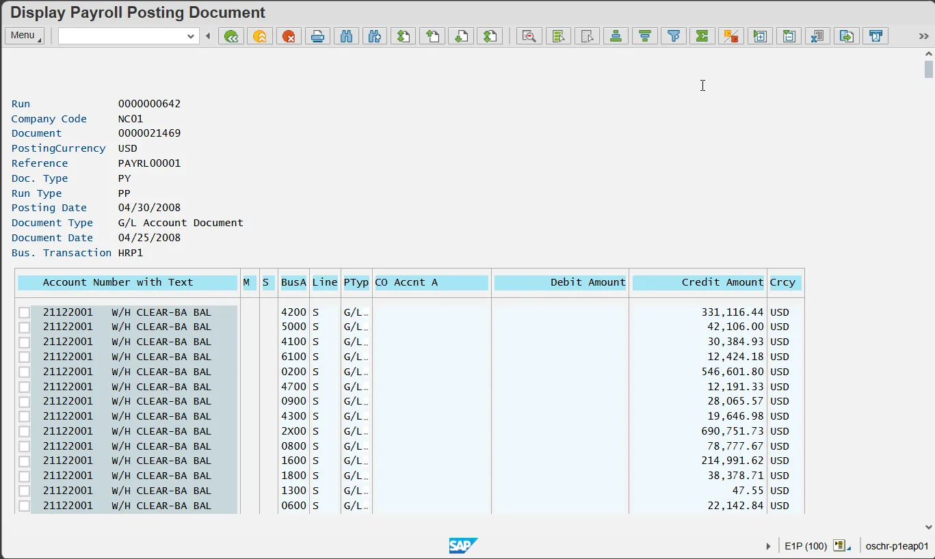Click the Print icon in toolbar
Image resolution: width=935 pixels, height=559 pixels.
(x=317, y=36)
